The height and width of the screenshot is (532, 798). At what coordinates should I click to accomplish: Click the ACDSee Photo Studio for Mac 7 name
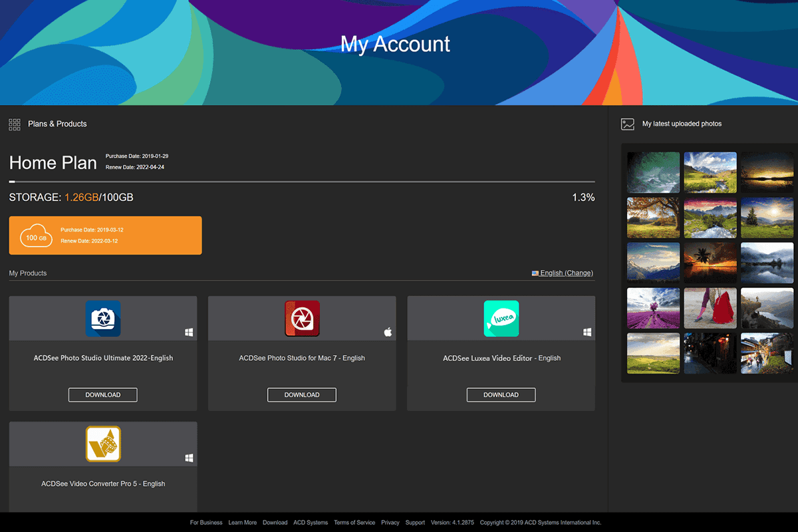click(302, 358)
